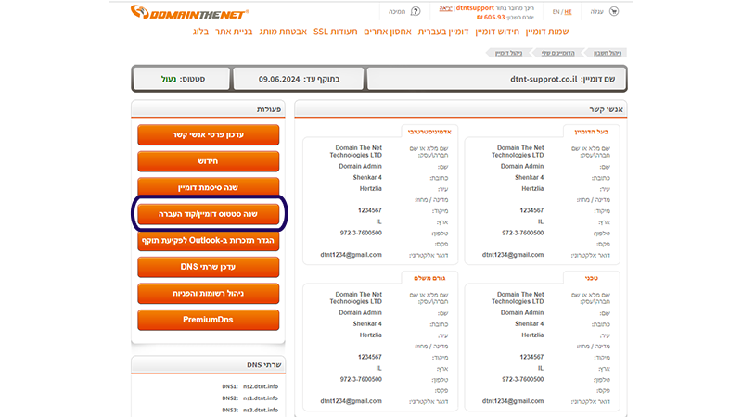Viewport: 742px width, 417px height.
Task: Open the תעודות SSL menu
Action: [x=336, y=32]
